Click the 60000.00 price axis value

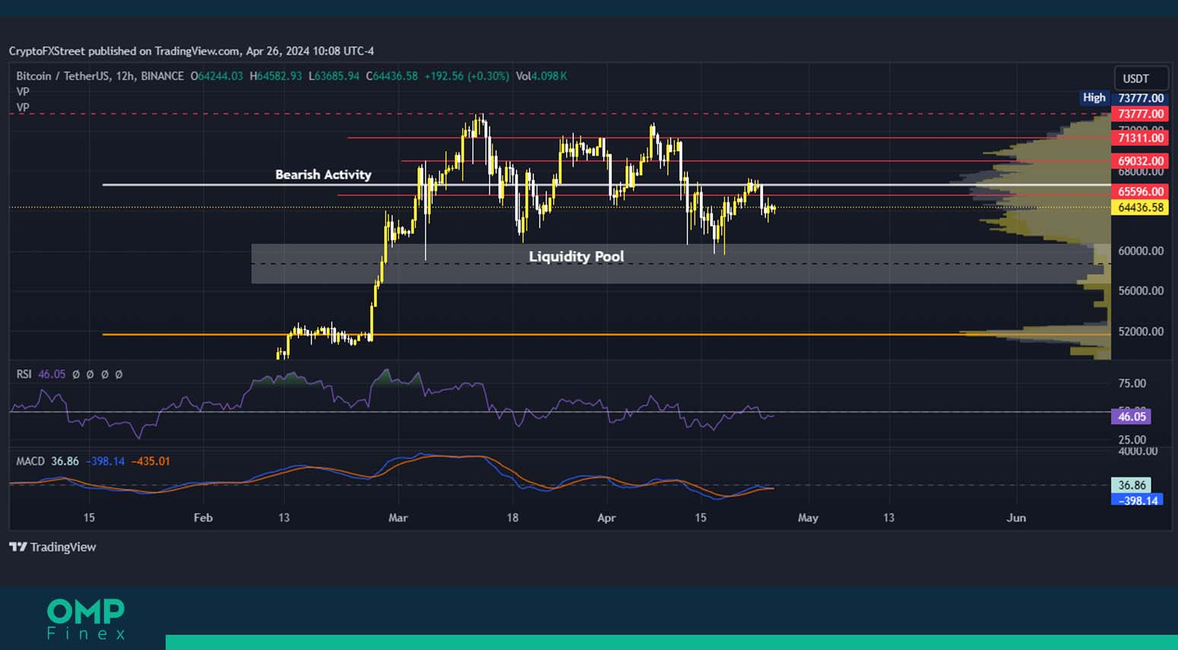[x=1141, y=251]
